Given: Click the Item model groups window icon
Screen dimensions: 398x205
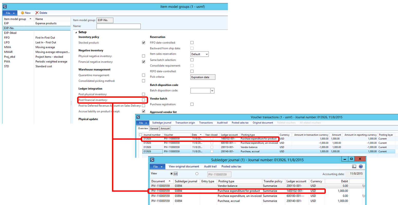Looking at the screenshot, I should [x=5, y=7].
